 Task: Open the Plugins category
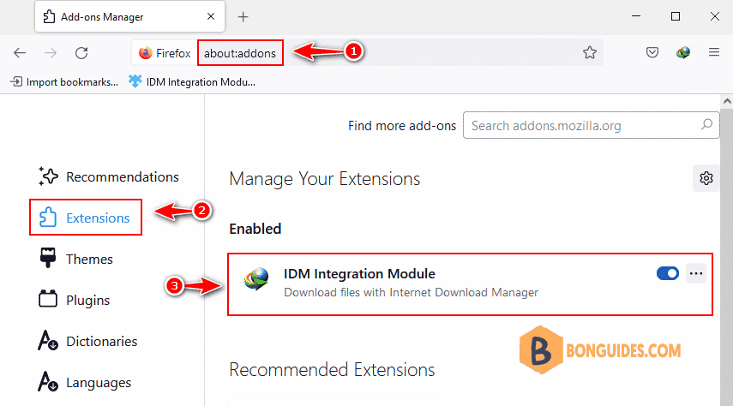tap(75, 300)
